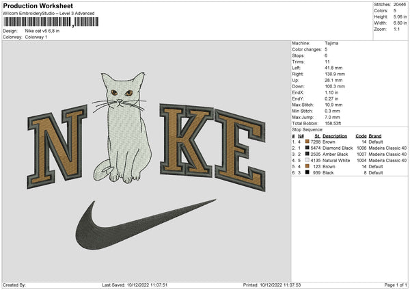This screenshot has width=410, height=290.
Task: Click the 'Created By:' footer label
Action: pos(14,285)
